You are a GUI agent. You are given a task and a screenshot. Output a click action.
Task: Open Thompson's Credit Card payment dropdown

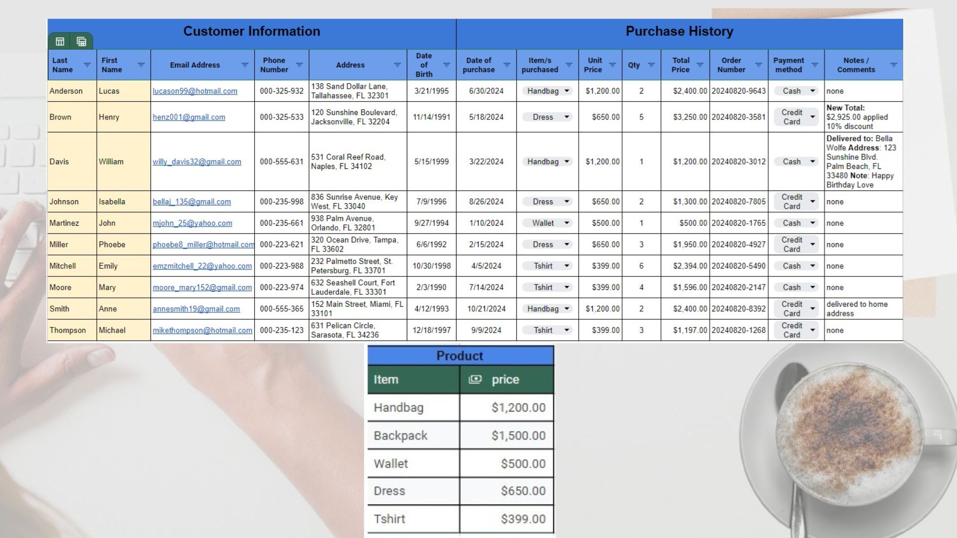812,330
